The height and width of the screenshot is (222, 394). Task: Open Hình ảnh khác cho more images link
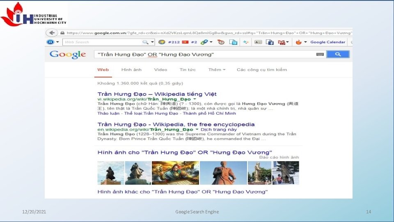pyautogui.click(x=182, y=192)
